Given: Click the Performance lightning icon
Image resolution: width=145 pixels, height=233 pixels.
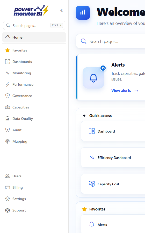Looking at the screenshot, I should (8, 84).
